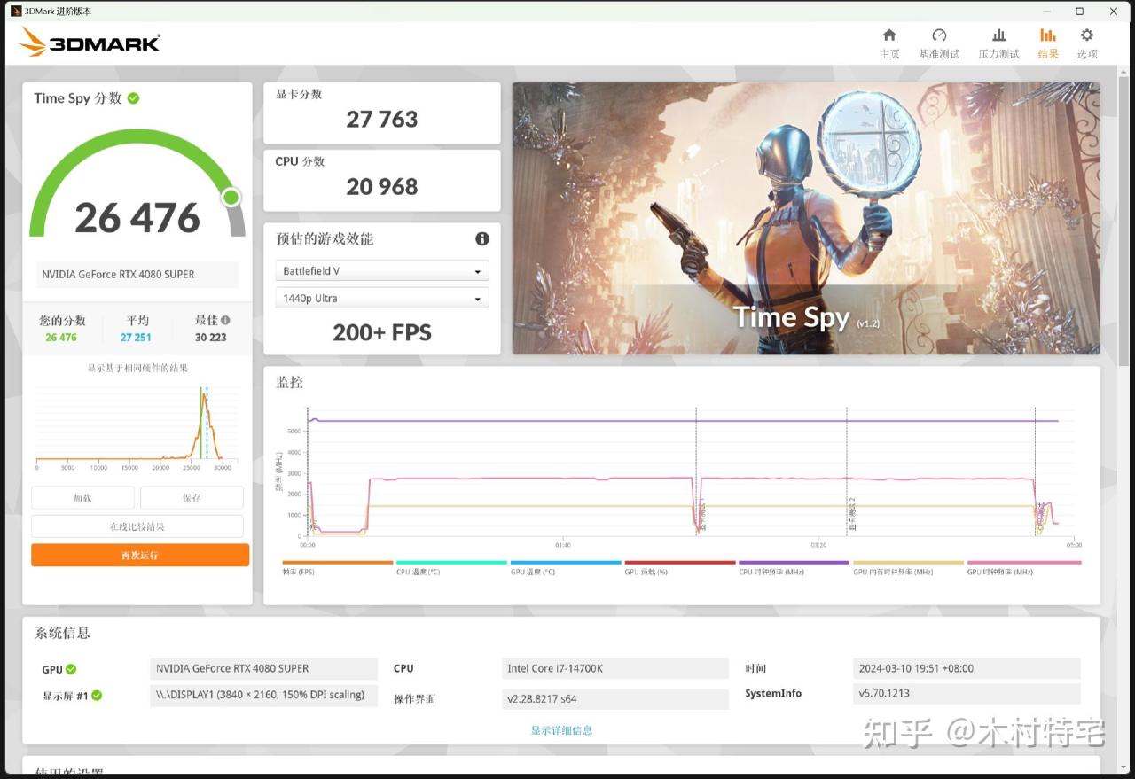Open the info icon for 预估的游戏效能
The image size is (1135, 779).
[x=482, y=238]
